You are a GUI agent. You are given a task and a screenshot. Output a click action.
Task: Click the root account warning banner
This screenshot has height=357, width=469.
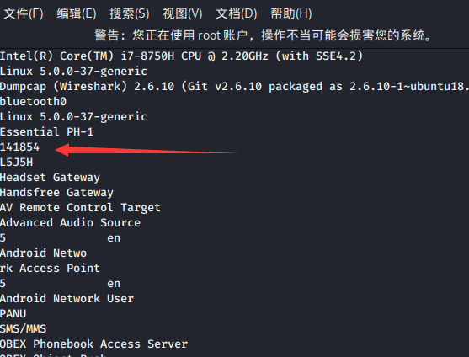click(x=264, y=35)
